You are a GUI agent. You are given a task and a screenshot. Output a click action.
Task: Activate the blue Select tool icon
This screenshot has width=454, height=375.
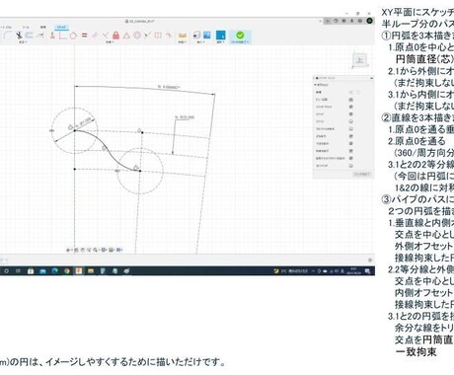tap(221, 35)
